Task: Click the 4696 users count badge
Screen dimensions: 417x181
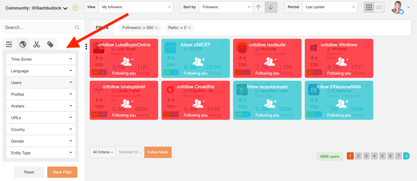Action: click(330, 156)
